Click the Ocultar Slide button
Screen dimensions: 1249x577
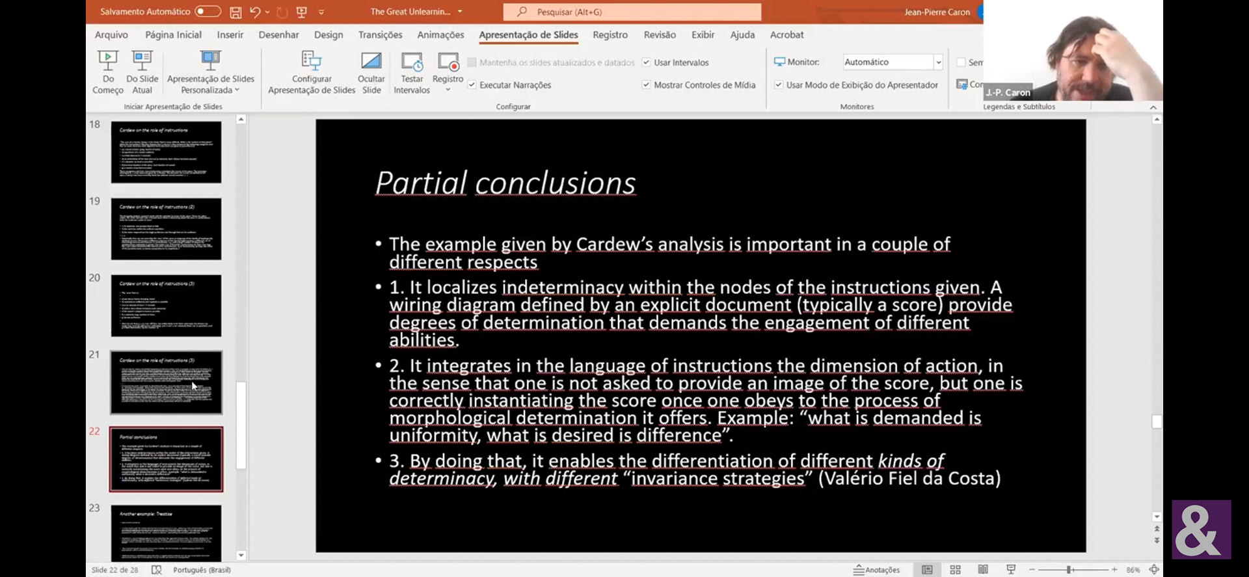coord(371,72)
